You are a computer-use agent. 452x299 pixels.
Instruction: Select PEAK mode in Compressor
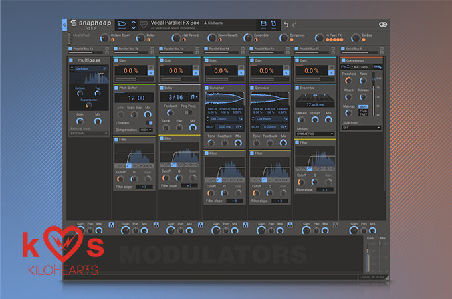[363, 110]
